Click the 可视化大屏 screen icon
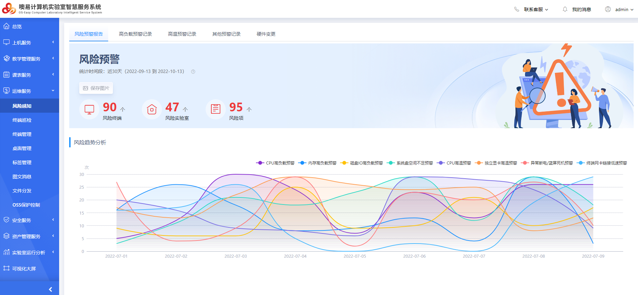 pyautogui.click(x=6, y=268)
